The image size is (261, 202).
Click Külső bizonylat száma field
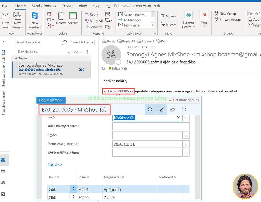click(x=151, y=126)
